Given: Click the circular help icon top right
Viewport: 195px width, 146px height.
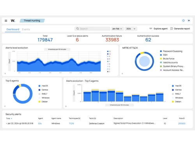Looking at the screenshot, I should (183, 21).
